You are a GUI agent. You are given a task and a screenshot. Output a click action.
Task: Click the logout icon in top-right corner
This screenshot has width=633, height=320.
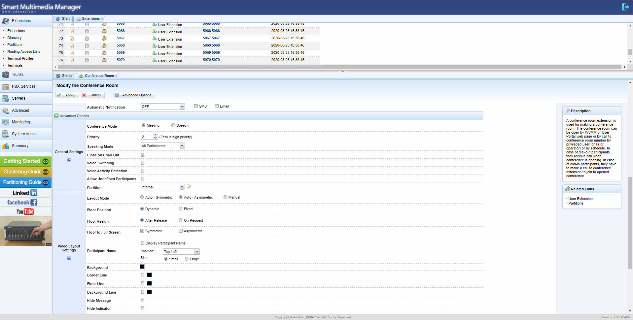(x=625, y=7)
